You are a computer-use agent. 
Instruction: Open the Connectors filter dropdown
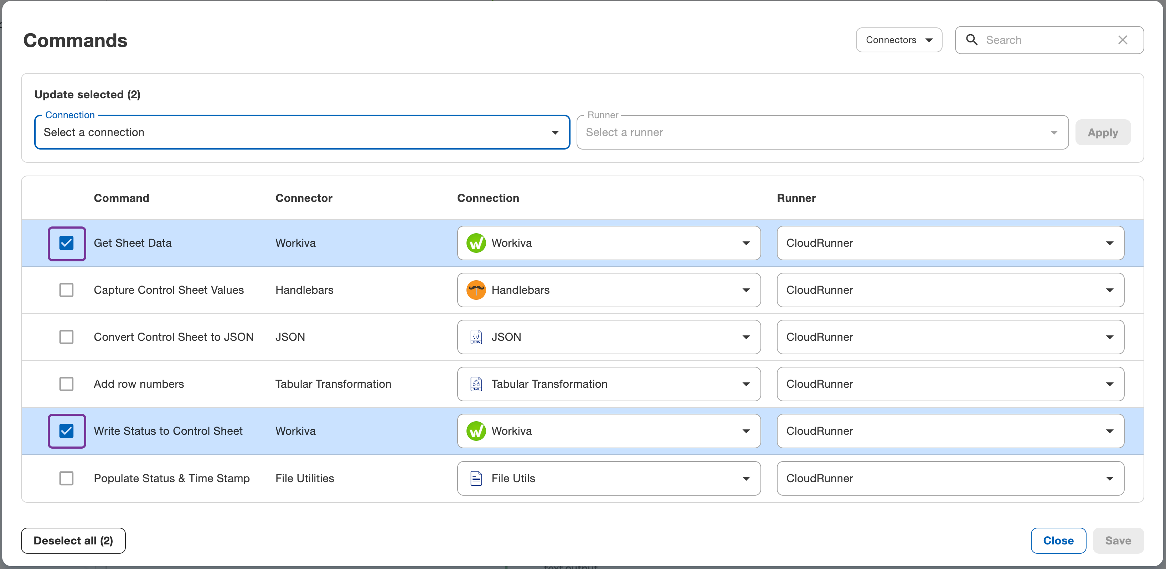[x=899, y=40]
